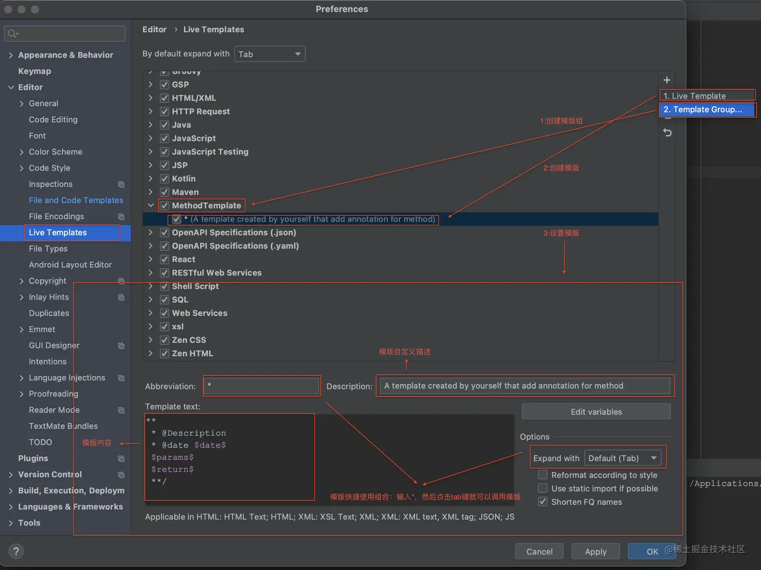Open File Types settings
Viewport: 761px width, 570px height.
48,249
